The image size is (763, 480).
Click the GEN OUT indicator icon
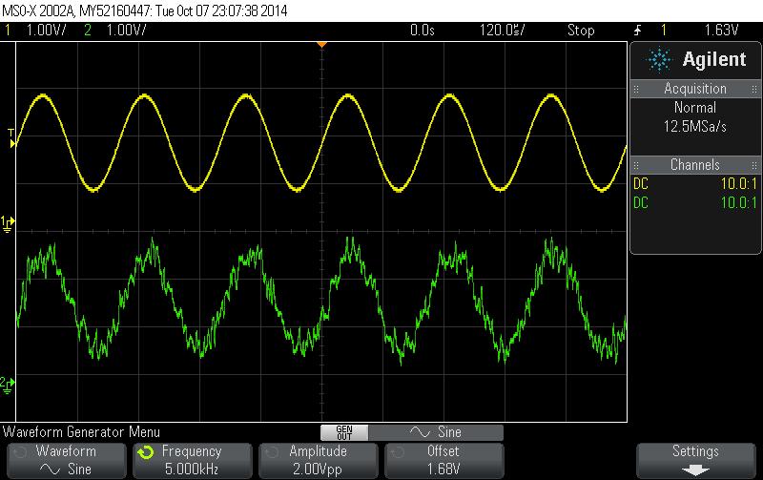tap(344, 432)
